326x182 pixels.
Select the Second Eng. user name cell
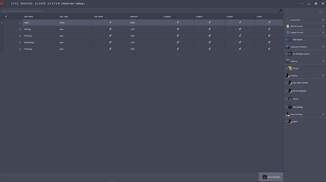point(40,42)
